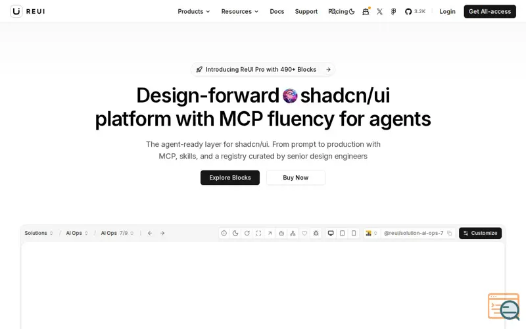Switch preview to tablet viewport
The width and height of the screenshot is (526, 329).
342,233
